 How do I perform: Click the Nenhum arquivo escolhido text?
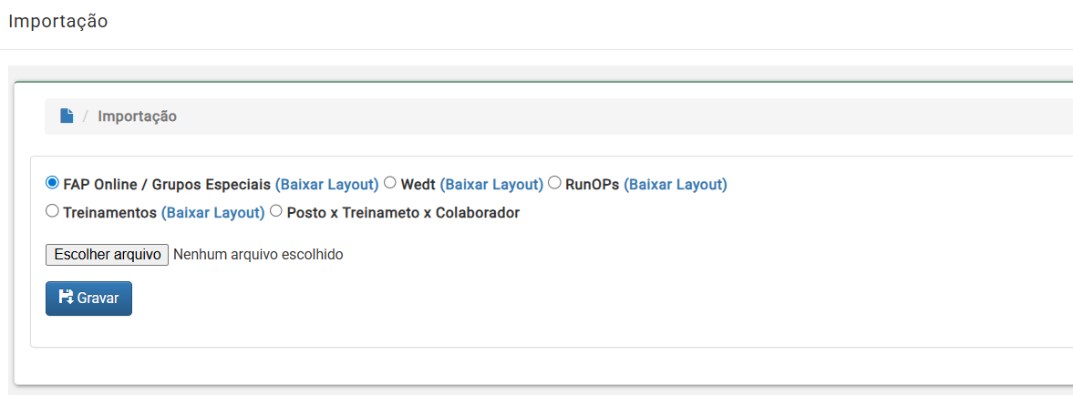coord(258,255)
